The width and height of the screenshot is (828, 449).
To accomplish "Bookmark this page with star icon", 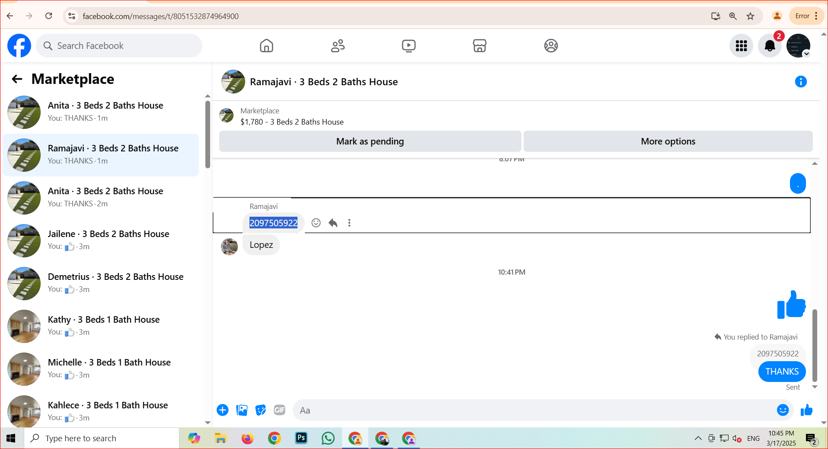I will (x=750, y=16).
